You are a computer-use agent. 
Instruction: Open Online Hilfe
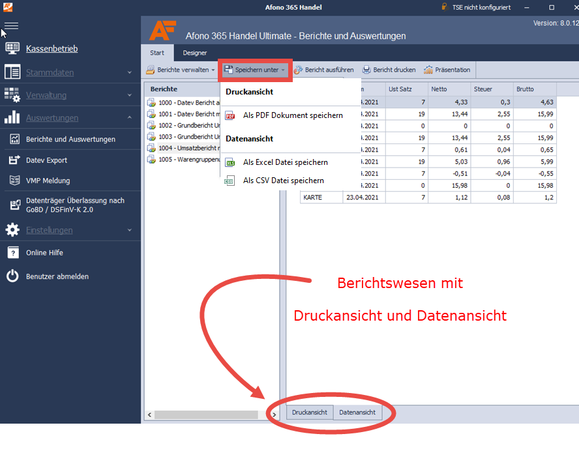44,252
